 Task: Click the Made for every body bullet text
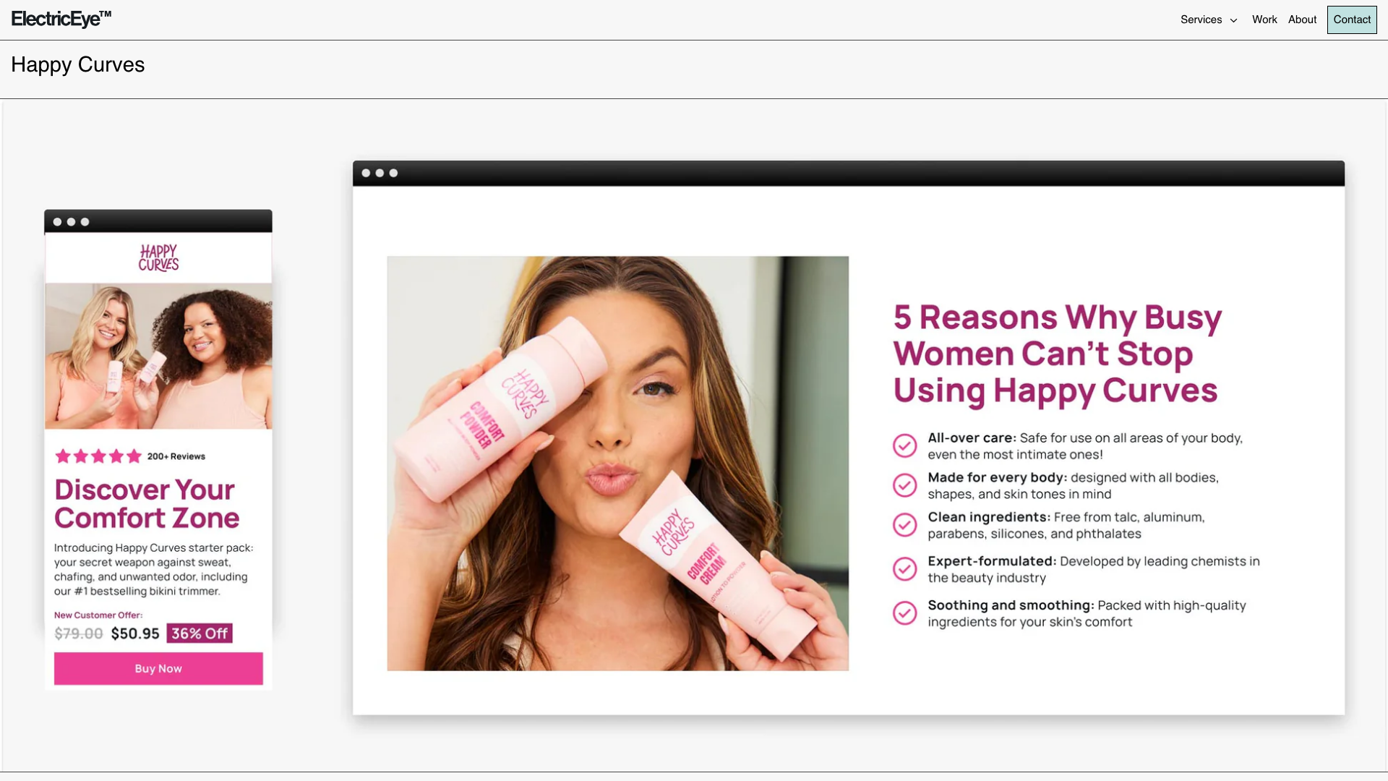(x=1074, y=486)
